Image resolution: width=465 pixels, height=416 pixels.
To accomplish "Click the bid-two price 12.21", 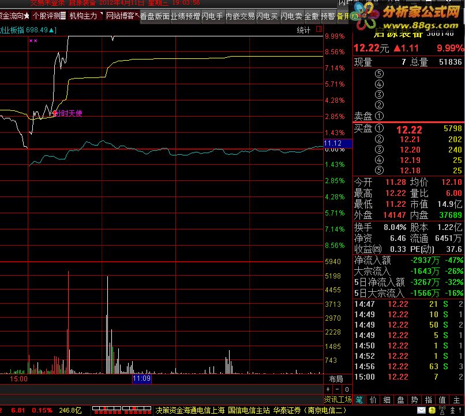I will pos(410,139).
